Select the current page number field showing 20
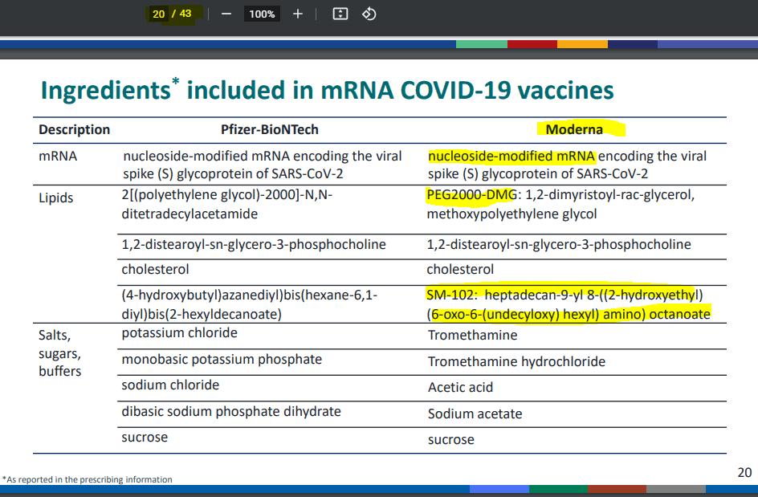The width and height of the screenshot is (758, 497). 158,14
